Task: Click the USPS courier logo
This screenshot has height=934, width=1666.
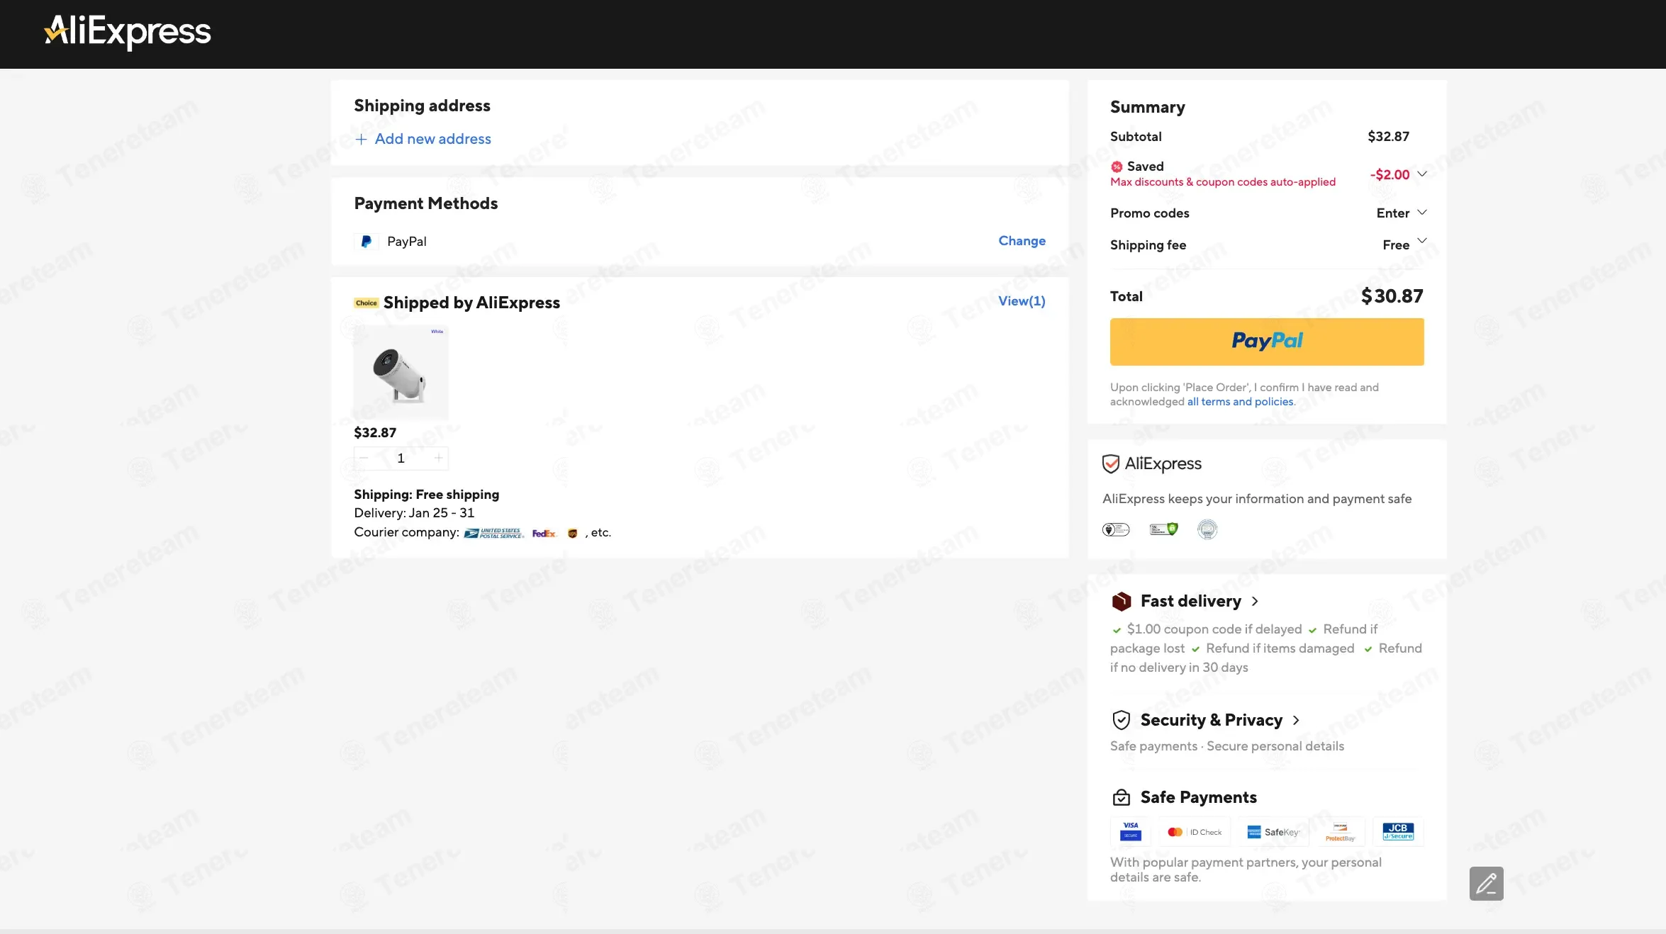Action: 494,534
